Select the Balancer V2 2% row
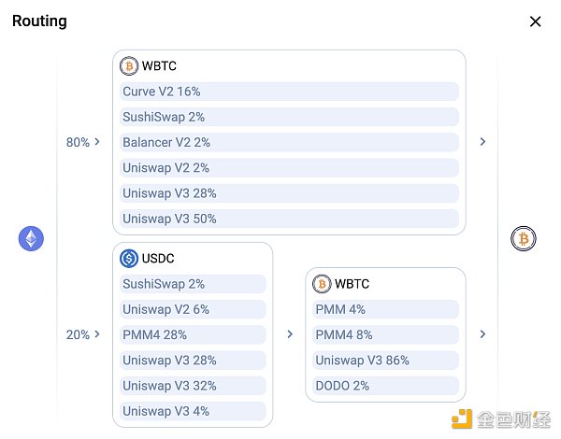This screenshot has width=561, height=439. point(289,143)
